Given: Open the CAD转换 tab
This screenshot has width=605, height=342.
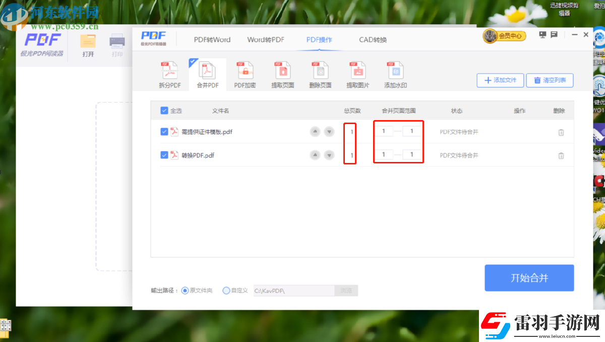Looking at the screenshot, I should pyautogui.click(x=373, y=39).
